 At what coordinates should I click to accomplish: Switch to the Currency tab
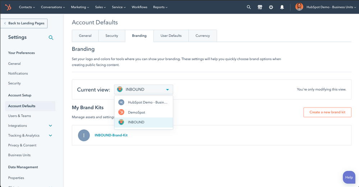coord(203,36)
